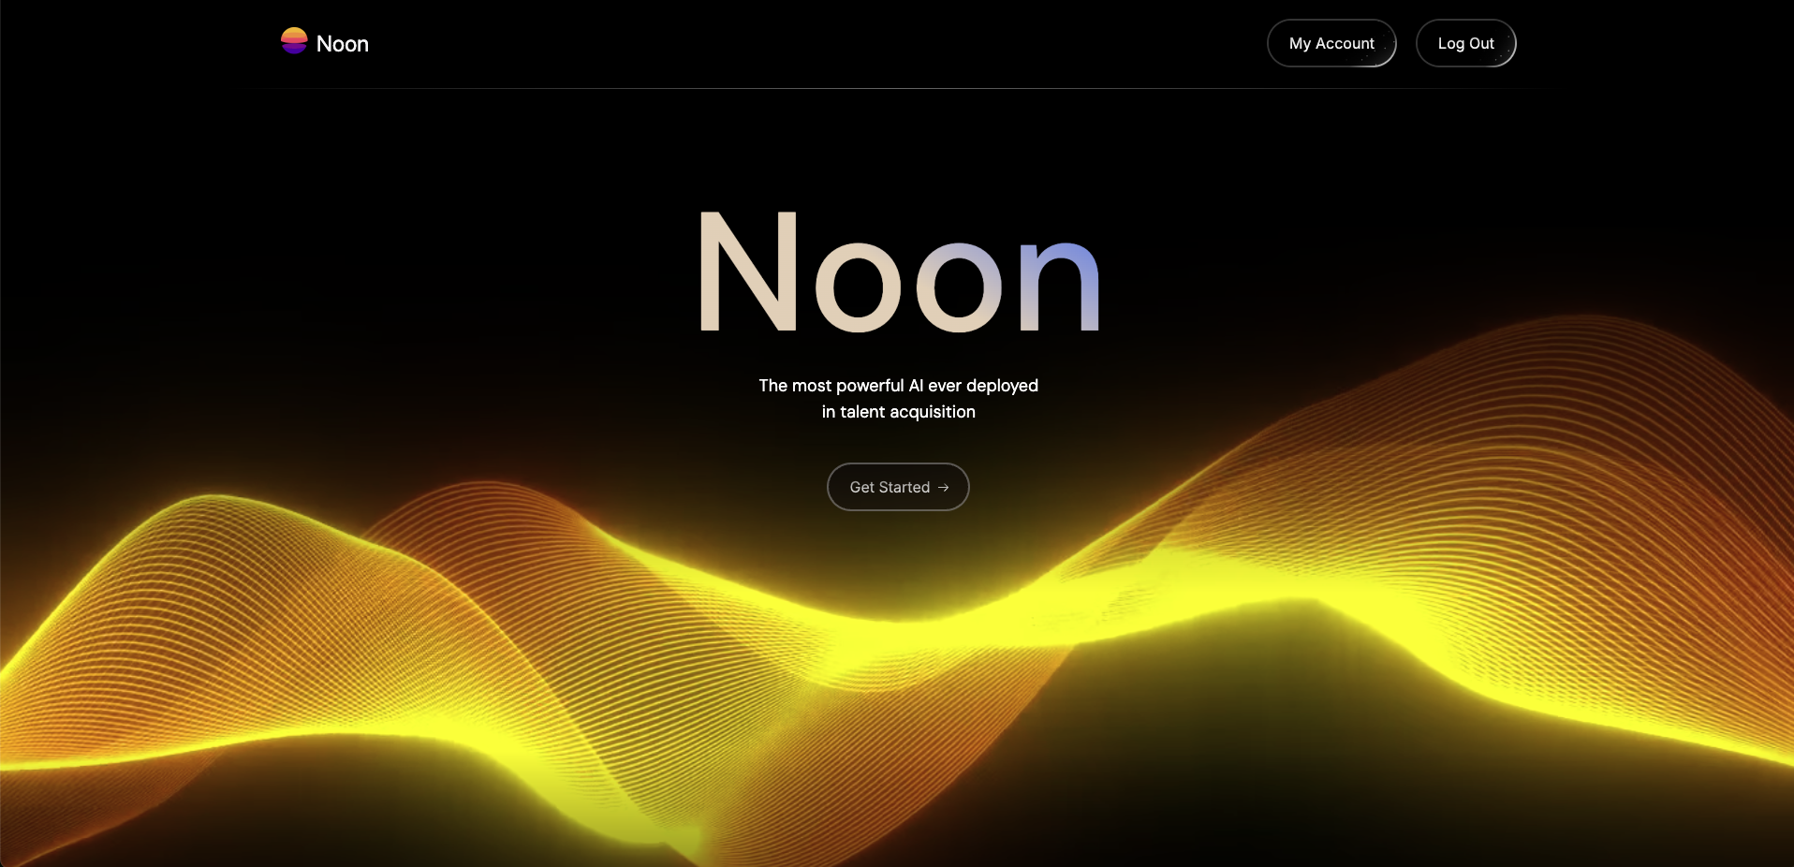
Task: Click the Get Started button
Action: point(897,487)
